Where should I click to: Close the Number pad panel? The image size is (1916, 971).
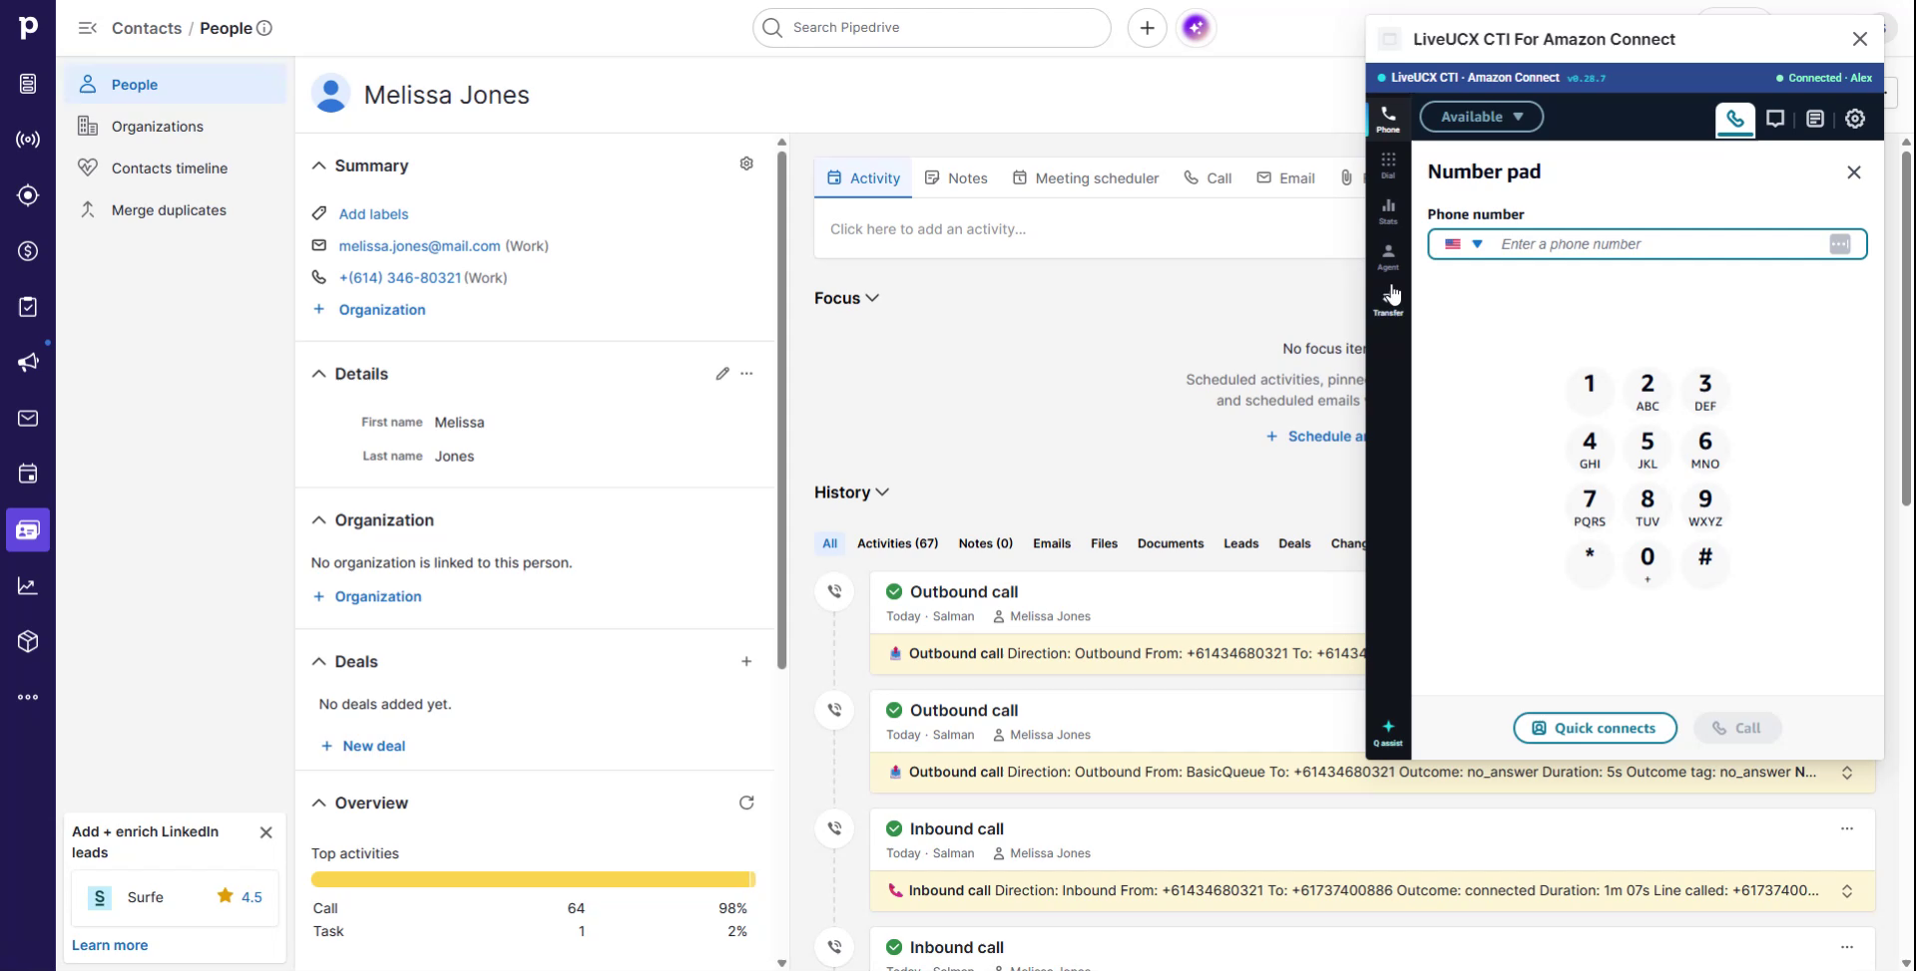pyautogui.click(x=1854, y=172)
